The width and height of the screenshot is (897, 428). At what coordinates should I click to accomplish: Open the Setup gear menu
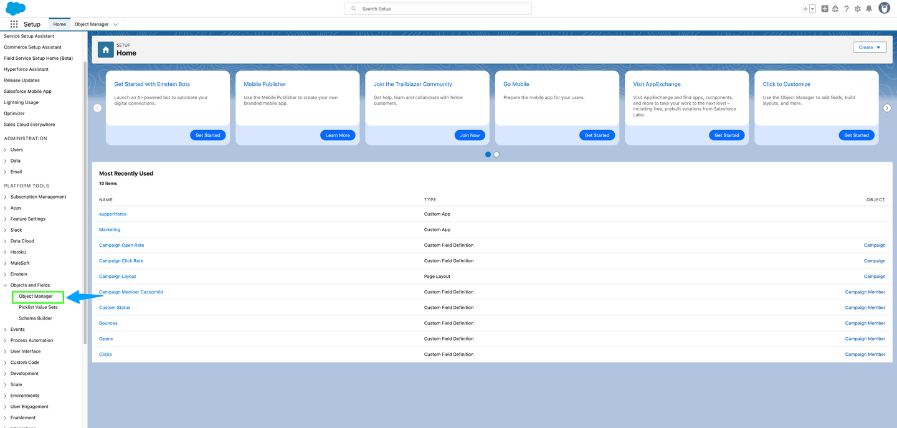[x=858, y=9]
